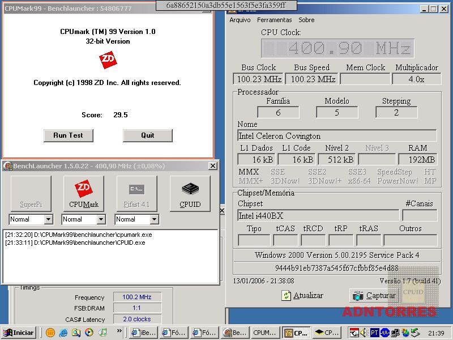Switch to the iBe... taskbar window

point(144,333)
